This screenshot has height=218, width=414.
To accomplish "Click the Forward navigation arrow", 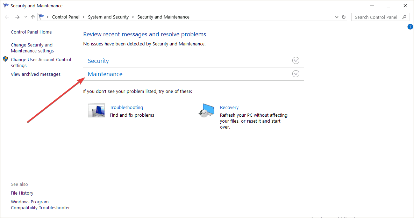I will [x=17, y=17].
